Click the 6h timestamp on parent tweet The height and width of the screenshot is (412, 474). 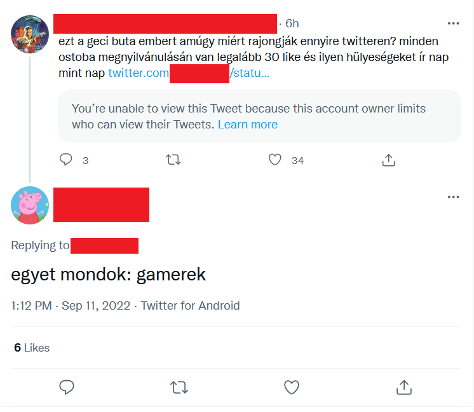(292, 24)
